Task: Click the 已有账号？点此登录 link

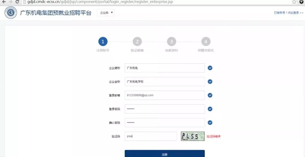Action: pos(289,13)
